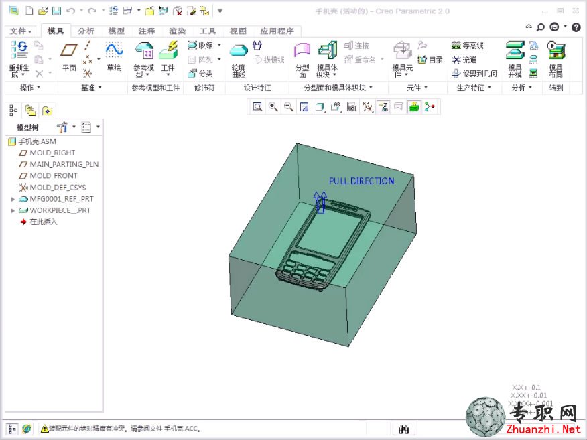The width and height of the screenshot is (587, 440).
Task: Click the Mold Opening (模具开模) icon
Action: pos(515,59)
